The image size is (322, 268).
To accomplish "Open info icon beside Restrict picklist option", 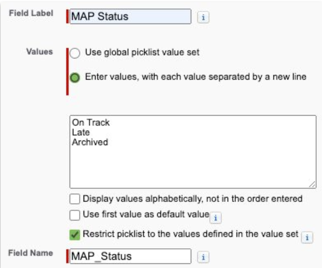I will (x=307, y=237).
